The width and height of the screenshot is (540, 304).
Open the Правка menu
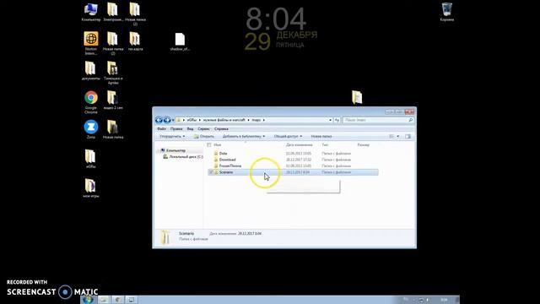point(176,129)
